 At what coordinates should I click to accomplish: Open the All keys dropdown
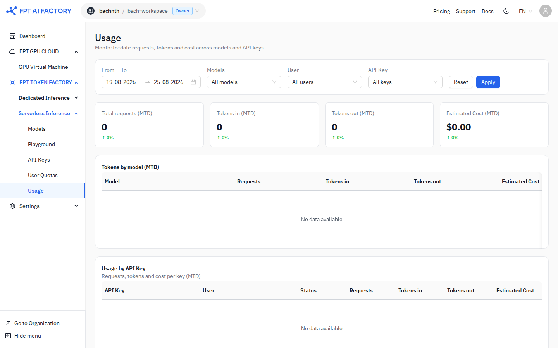(x=405, y=82)
